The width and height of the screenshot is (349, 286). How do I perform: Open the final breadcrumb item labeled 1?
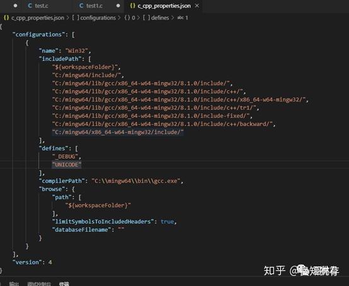(x=186, y=18)
